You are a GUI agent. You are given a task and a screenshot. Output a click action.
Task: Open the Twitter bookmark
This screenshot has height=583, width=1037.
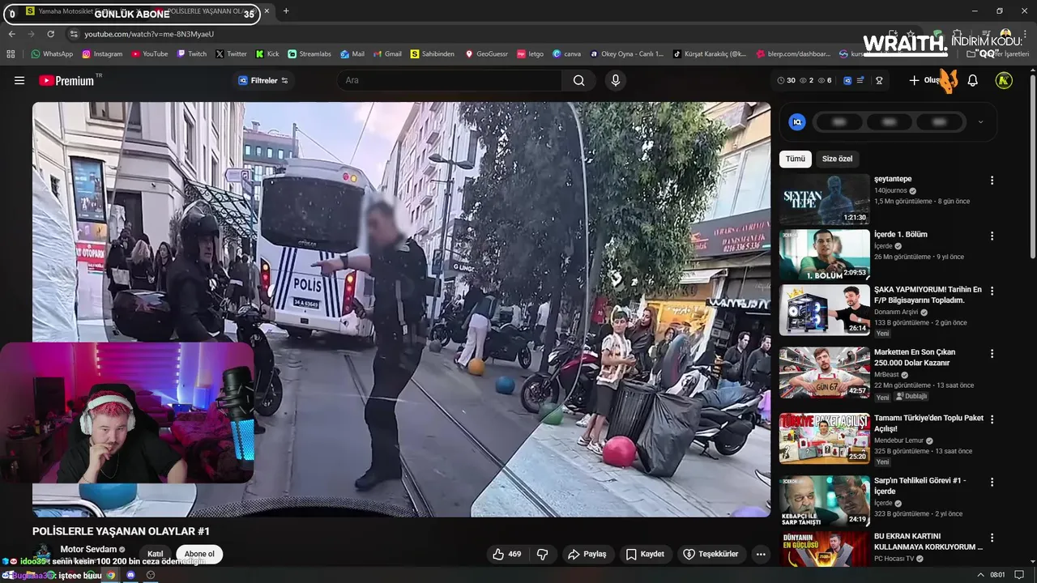pos(231,54)
